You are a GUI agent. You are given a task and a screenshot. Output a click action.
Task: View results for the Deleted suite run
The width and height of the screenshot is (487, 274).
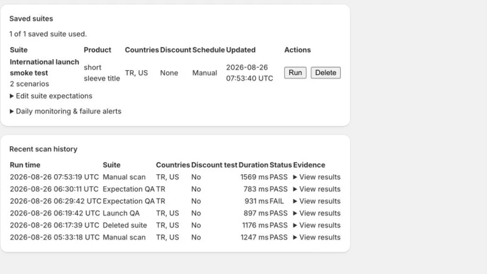pos(317,225)
